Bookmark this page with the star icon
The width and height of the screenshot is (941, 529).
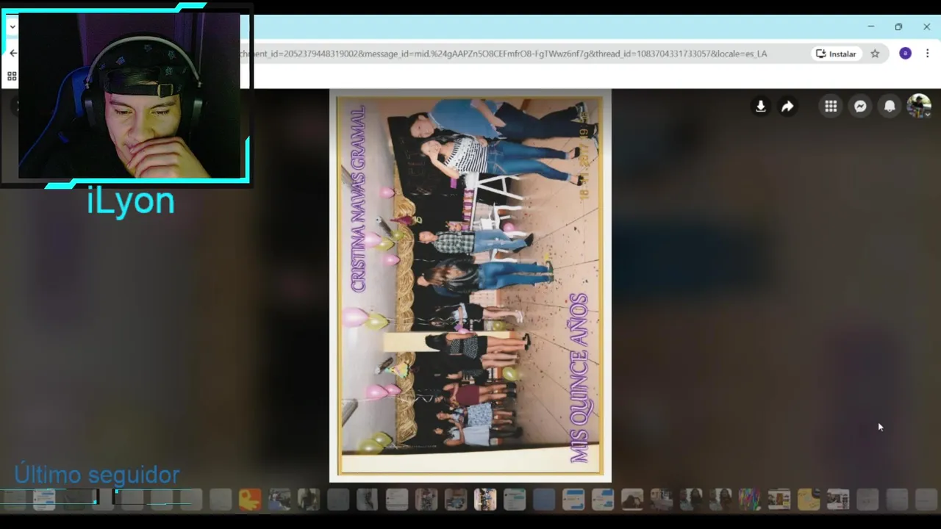point(875,54)
